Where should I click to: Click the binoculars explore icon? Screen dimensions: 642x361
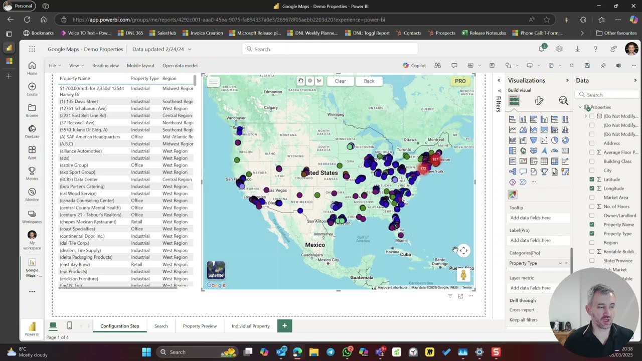point(438,66)
